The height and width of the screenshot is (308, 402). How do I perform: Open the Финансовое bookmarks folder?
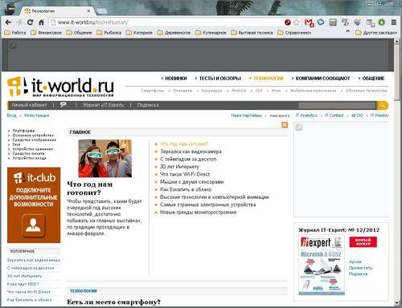tap(46, 33)
